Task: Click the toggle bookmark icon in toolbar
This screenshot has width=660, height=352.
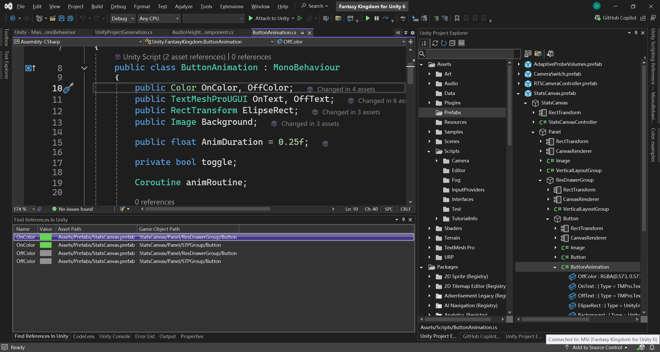Action: (x=457, y=18)
